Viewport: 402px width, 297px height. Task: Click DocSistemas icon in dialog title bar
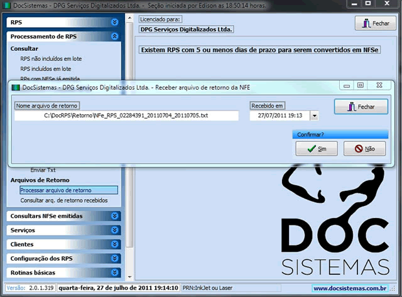pyautogui.click(x=16, y=88)
